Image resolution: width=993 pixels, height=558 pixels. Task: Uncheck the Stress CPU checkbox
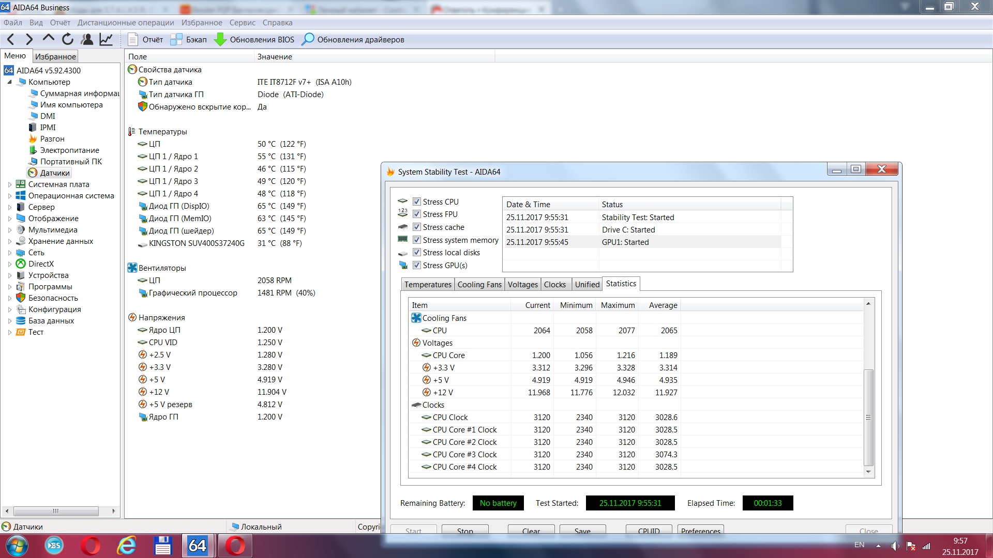417,202
